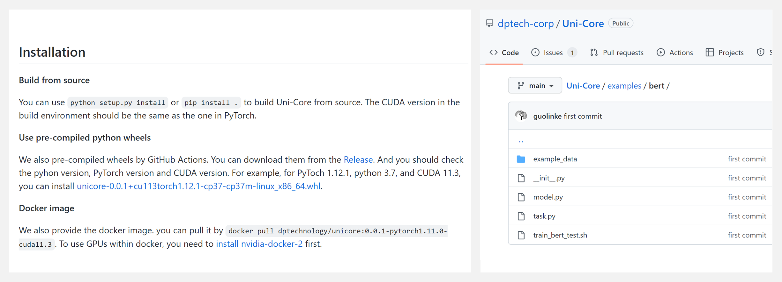Screen dimensions: 782x282
Task: Click the example_data folder icon
Action: pyautogui.click(x=521, y=159)
